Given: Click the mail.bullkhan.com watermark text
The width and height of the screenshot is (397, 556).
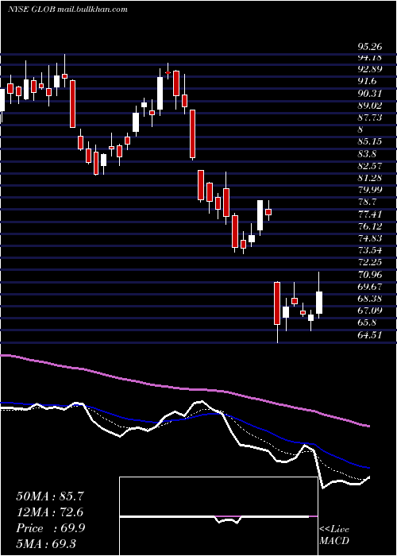Looking at the screenshot, I should tap(93, 10).
